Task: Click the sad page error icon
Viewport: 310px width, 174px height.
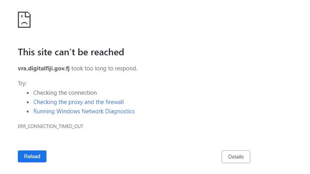Action: [24, 20]
